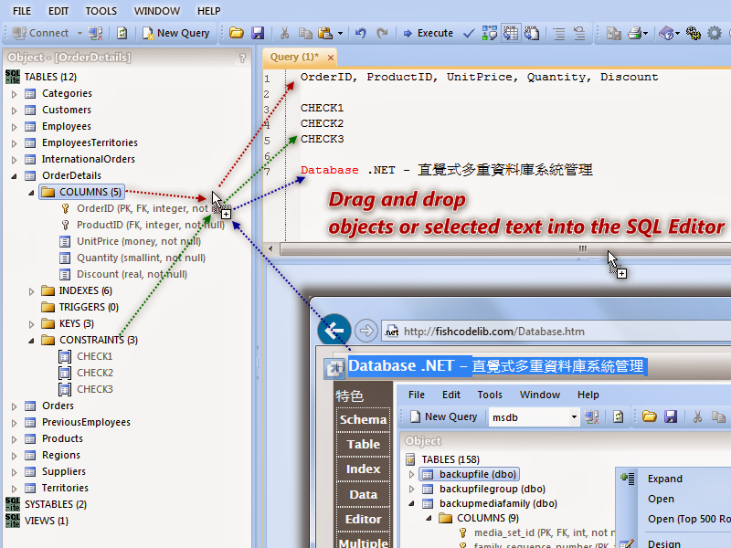Click the fishcodelib.com address bar
The width and height of the screenshot is (731, 548).
[x=556, y=332]
